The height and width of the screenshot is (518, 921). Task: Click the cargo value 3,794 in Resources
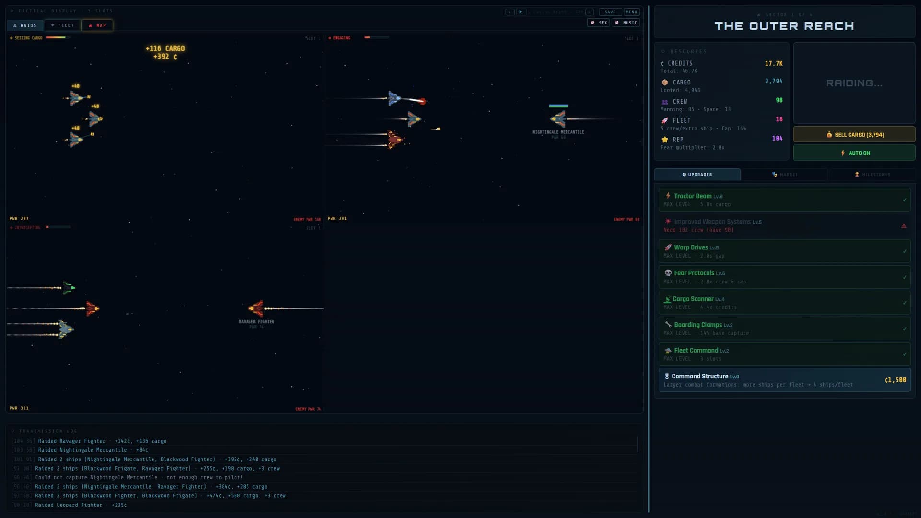click(774, 82)
